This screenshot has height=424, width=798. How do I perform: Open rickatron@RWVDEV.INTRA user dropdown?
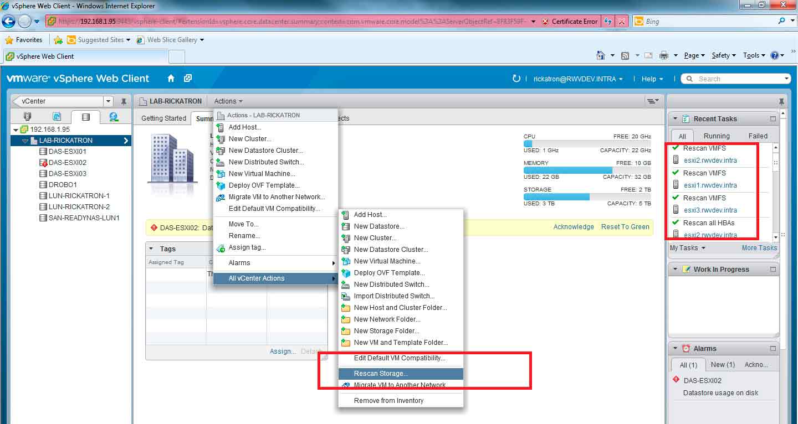[x=578, y=79]
